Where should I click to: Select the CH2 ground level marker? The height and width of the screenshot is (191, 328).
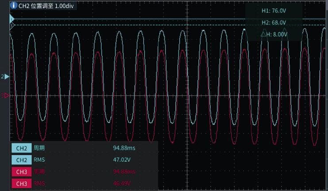(x=5, y=76)
